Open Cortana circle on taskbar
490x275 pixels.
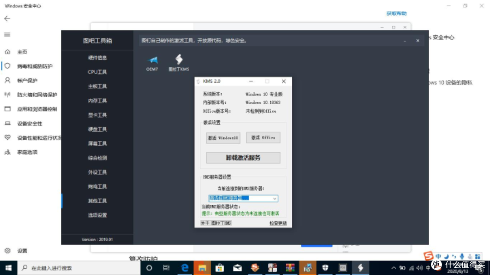(x=149, y=268)
